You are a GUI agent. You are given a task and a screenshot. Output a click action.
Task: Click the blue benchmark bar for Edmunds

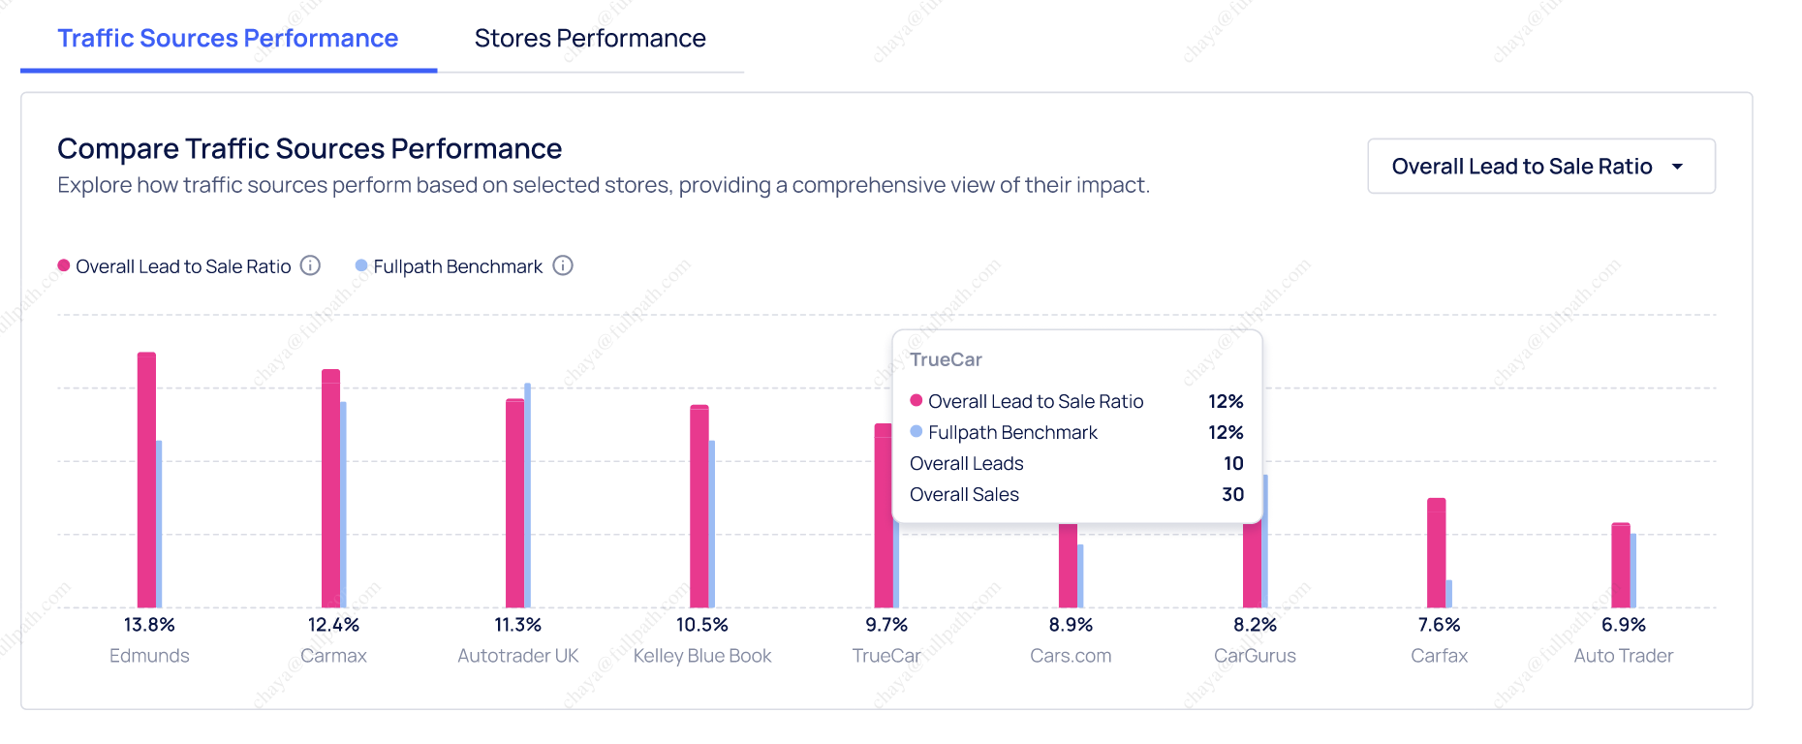[x=159, y=523]
